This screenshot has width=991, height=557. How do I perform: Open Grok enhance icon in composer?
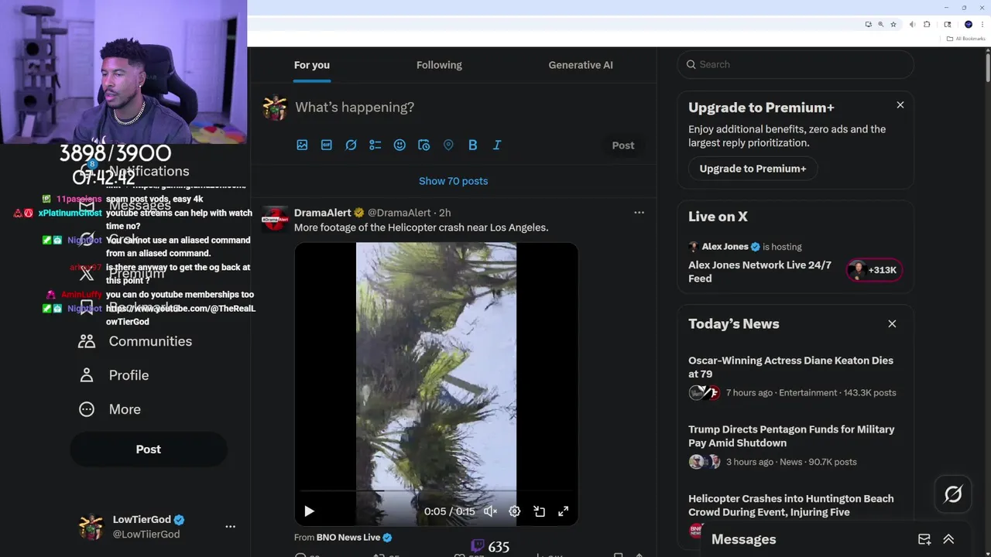[x=351, y=145]
